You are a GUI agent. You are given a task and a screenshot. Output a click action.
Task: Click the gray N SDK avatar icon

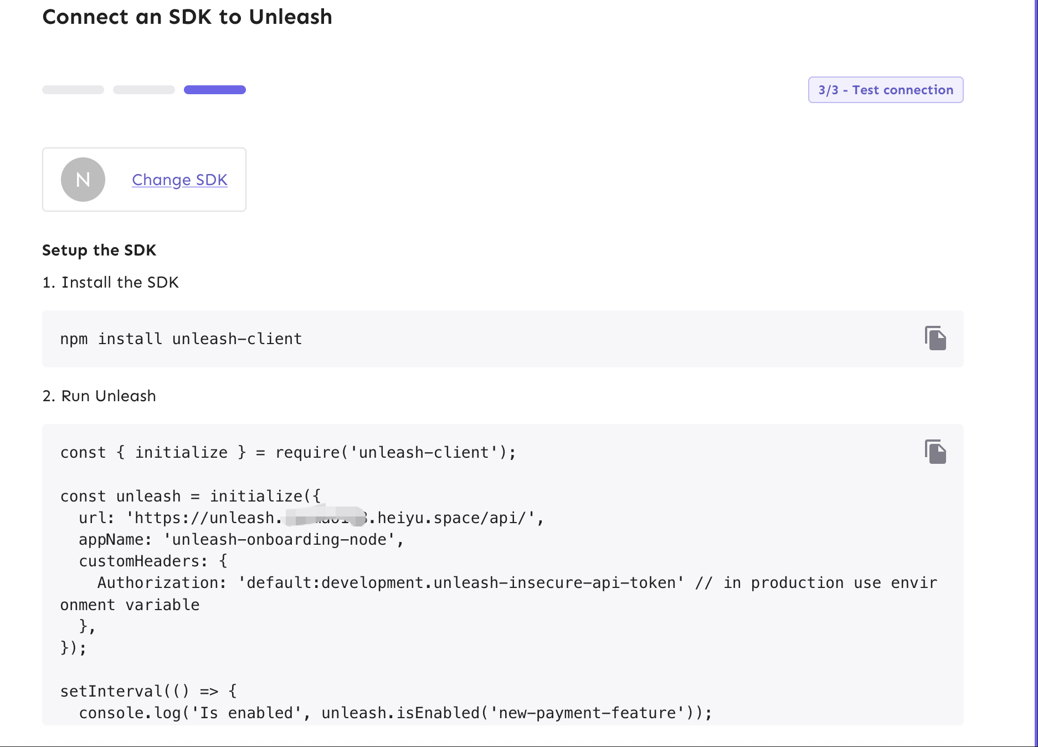tap(83, 180)
